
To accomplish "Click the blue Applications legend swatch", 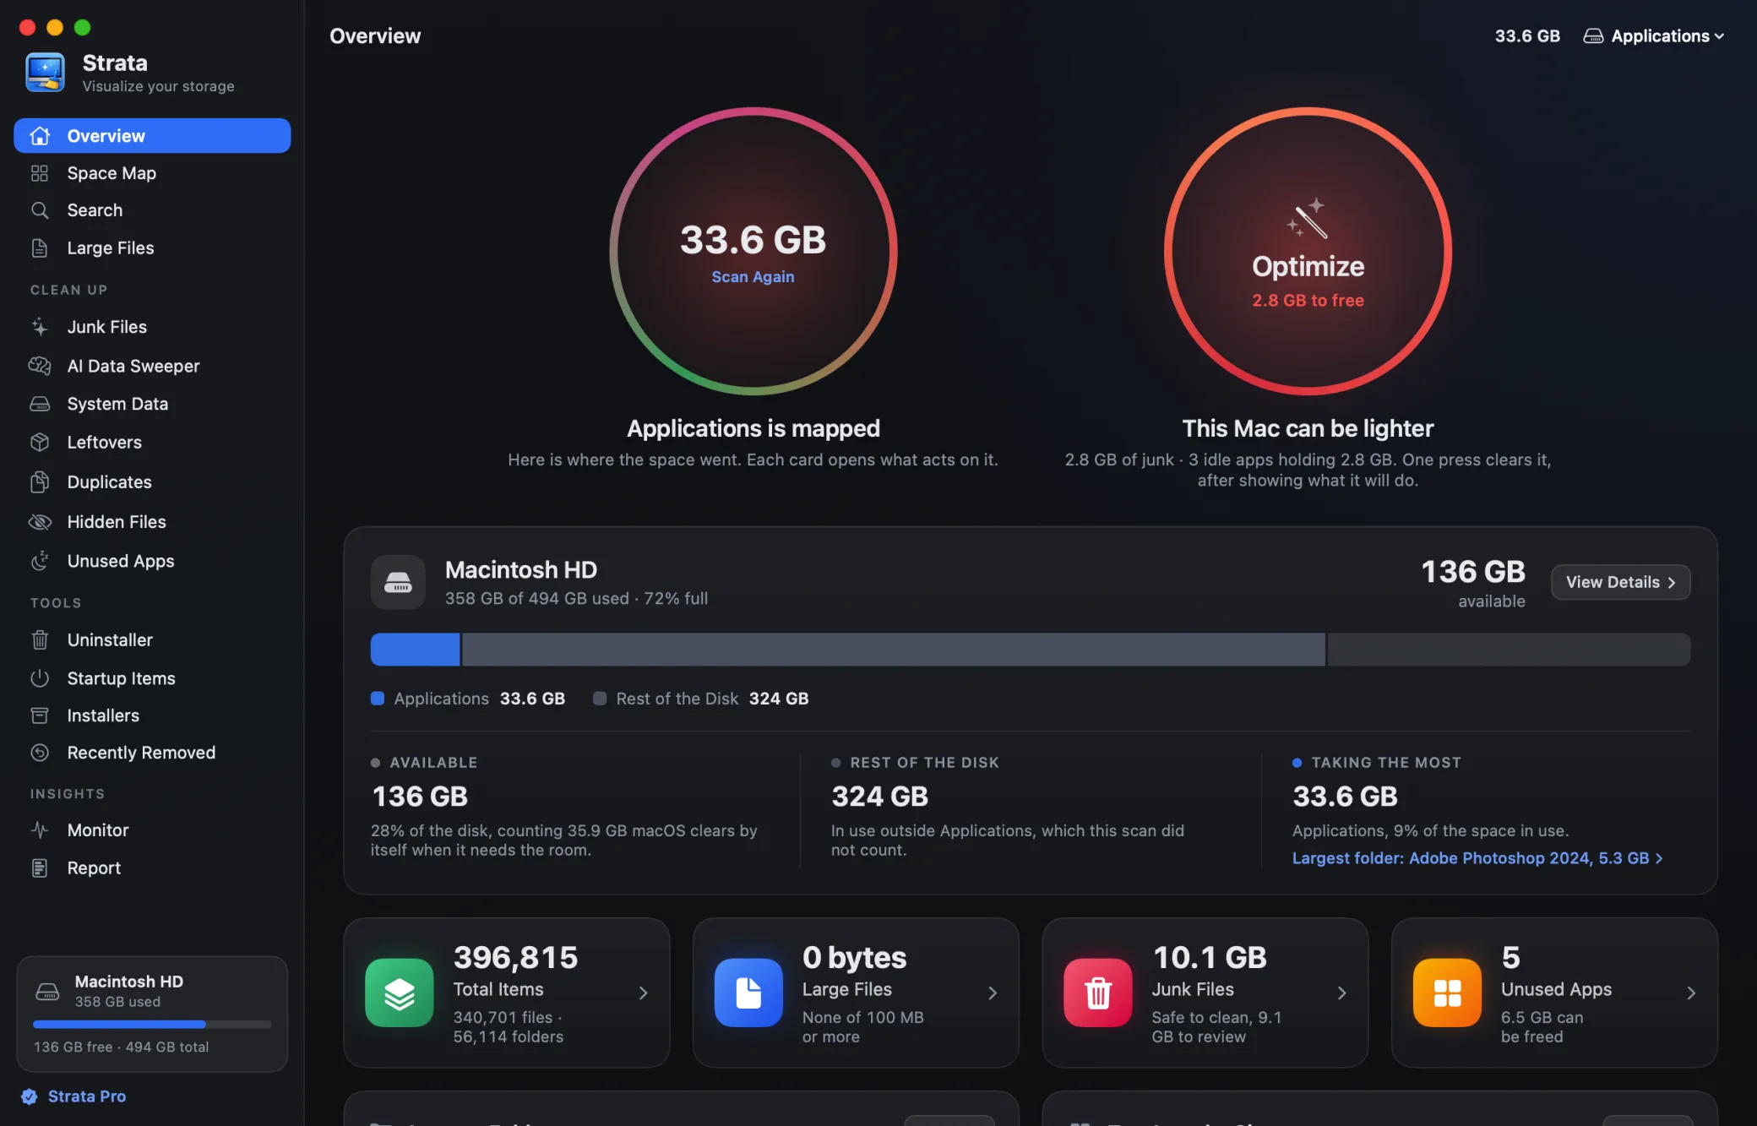I will point(378,699).
